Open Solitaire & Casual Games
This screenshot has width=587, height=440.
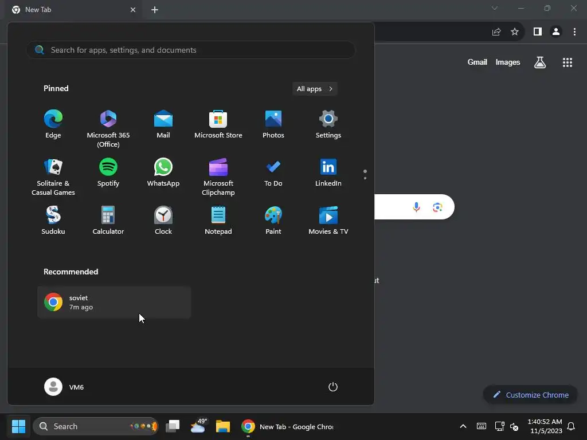[53, 176]
